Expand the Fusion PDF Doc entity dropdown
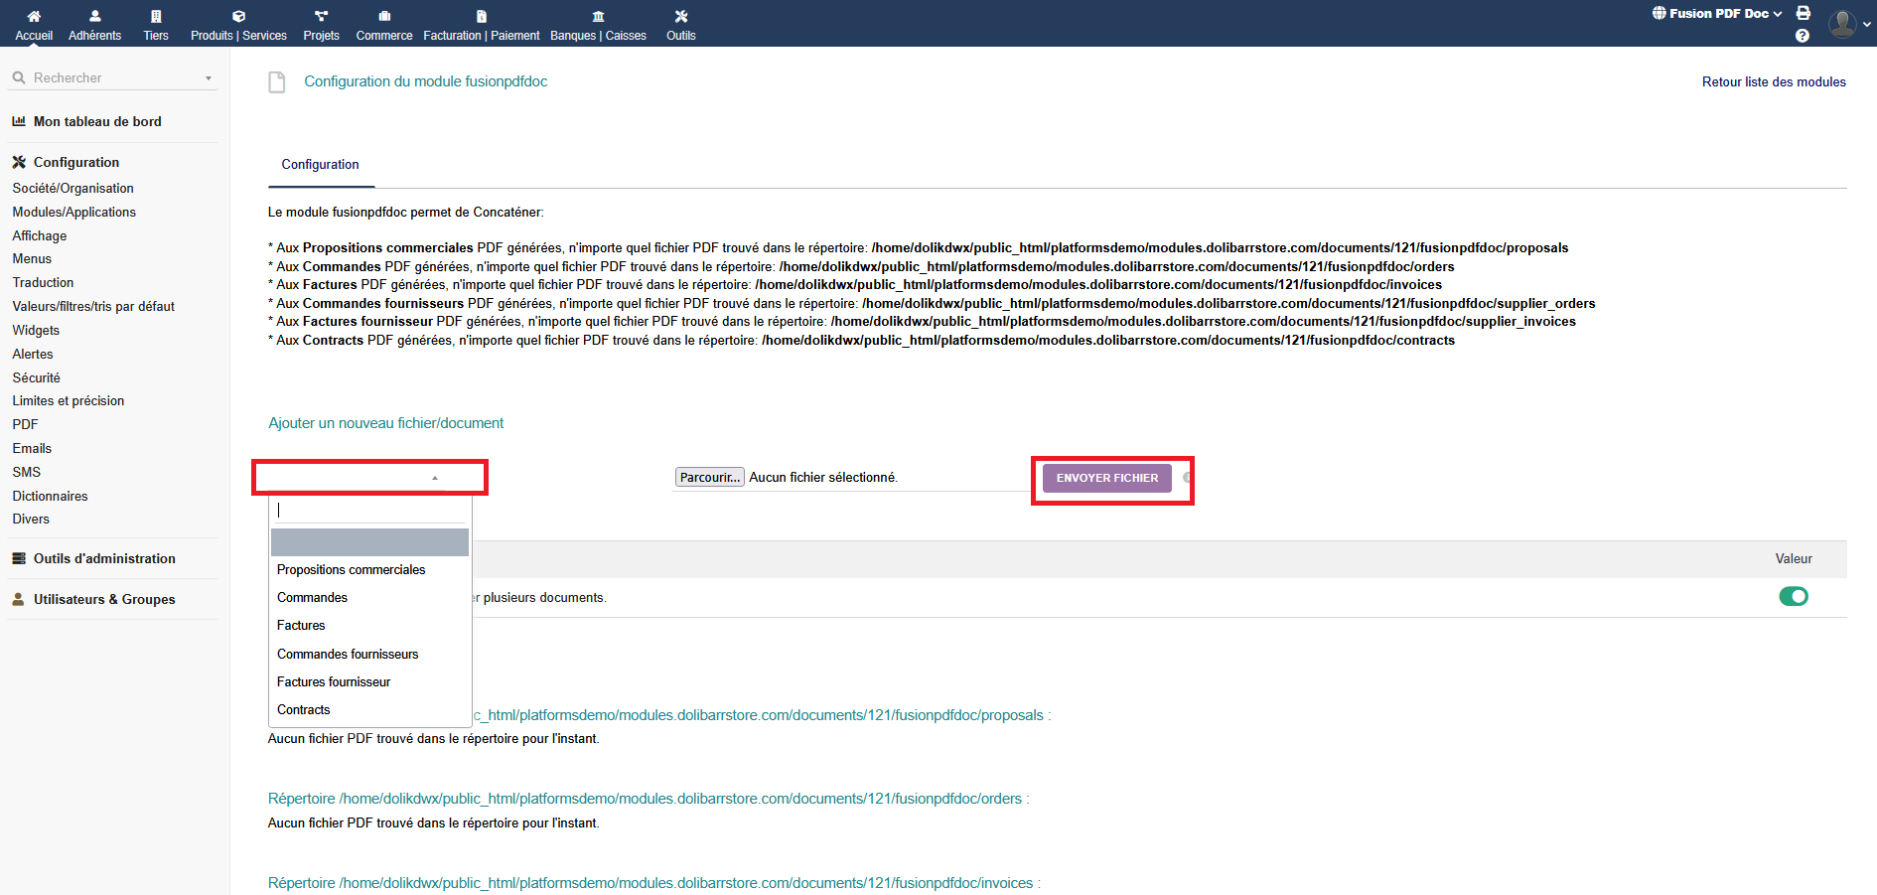Viewport: 1877px width, 895px height. (x=1717, y=14)
